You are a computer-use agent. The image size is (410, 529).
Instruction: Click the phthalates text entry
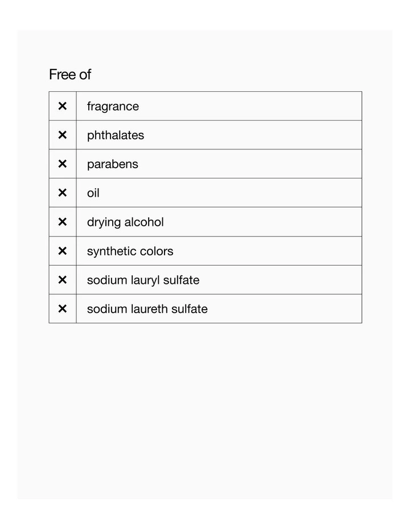coord(116,135)
